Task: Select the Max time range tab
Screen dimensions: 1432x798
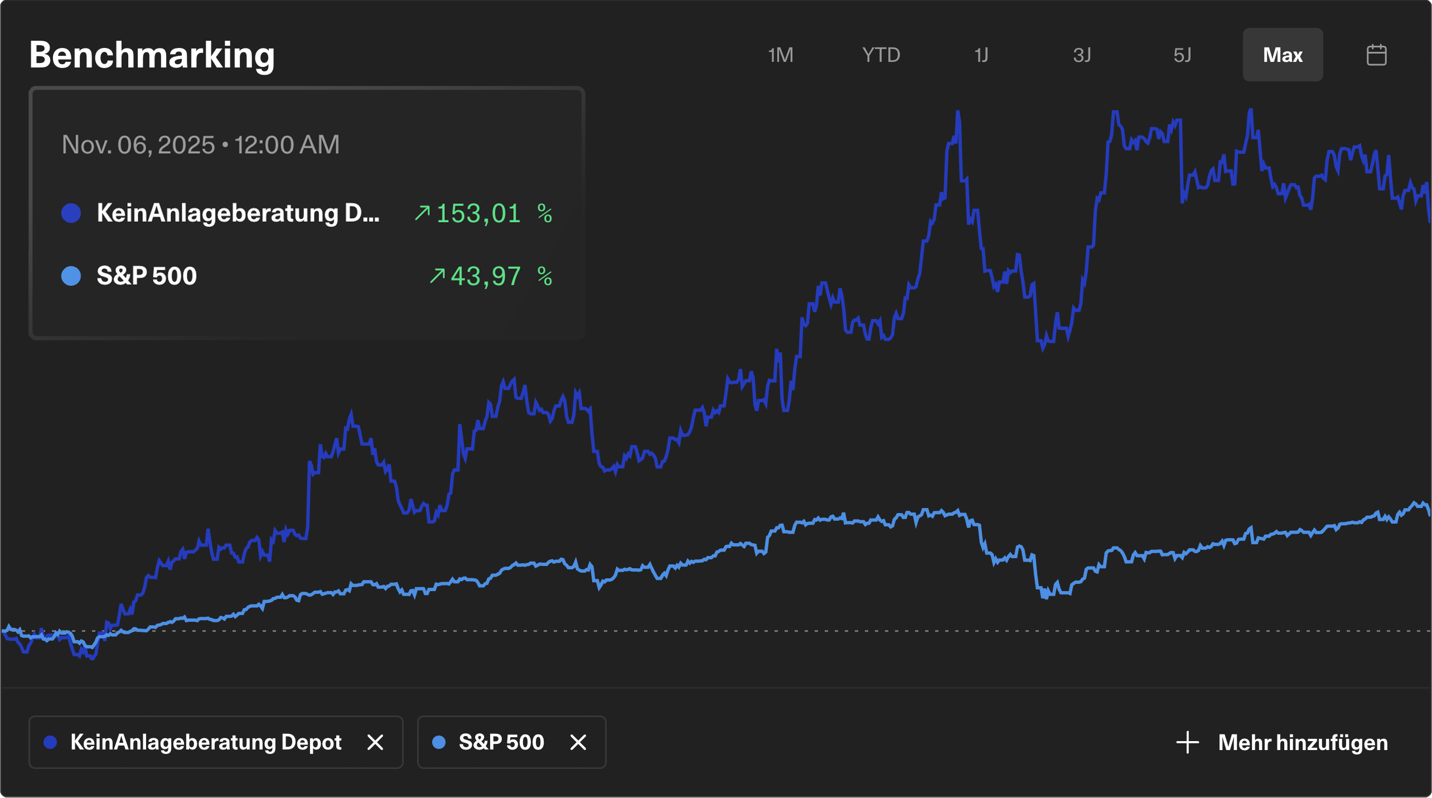Action: pos(1283,55)
